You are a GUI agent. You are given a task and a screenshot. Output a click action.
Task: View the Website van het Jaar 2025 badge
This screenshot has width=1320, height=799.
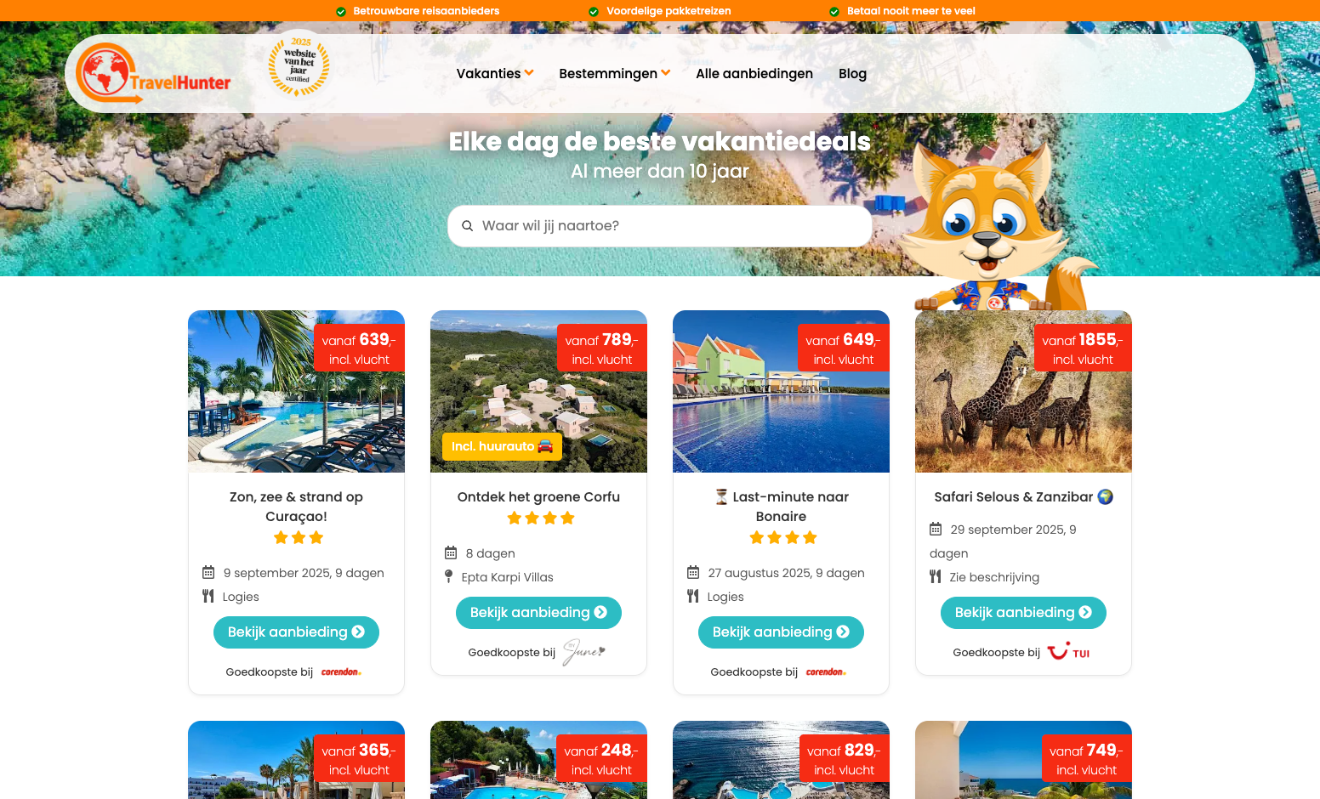[x=299, y=65]
